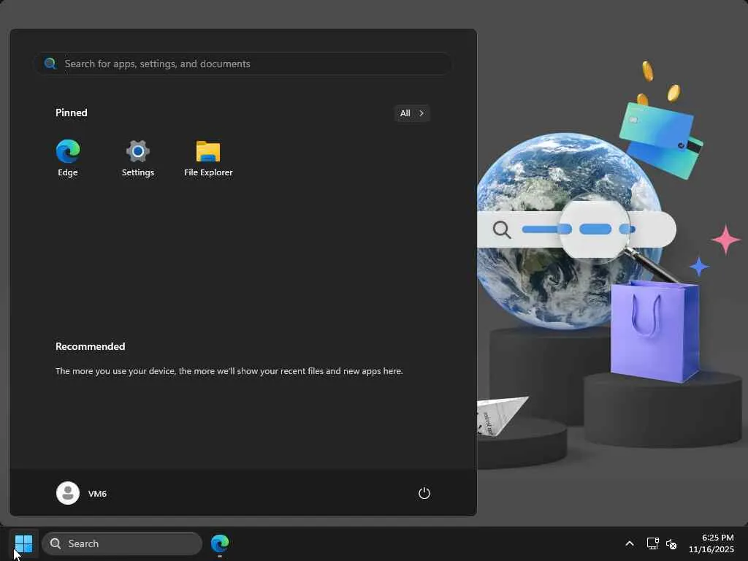Click the taskbar Search box
Screen dimensions: 748x561
pyautogui.click(x=122, y=543)
